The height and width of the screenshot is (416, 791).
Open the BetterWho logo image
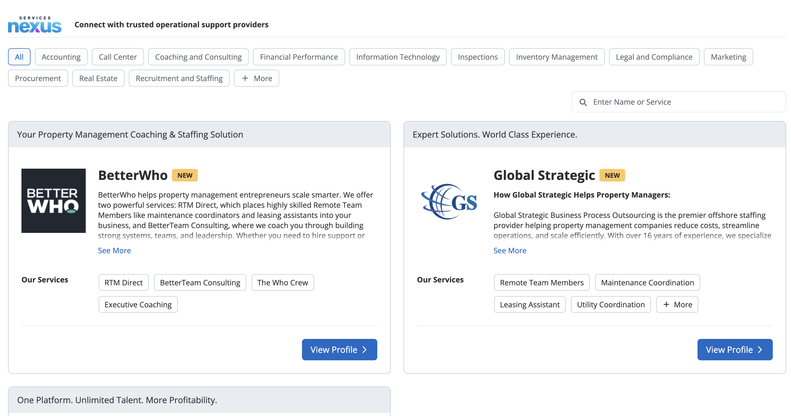click(x=53, y=201)
